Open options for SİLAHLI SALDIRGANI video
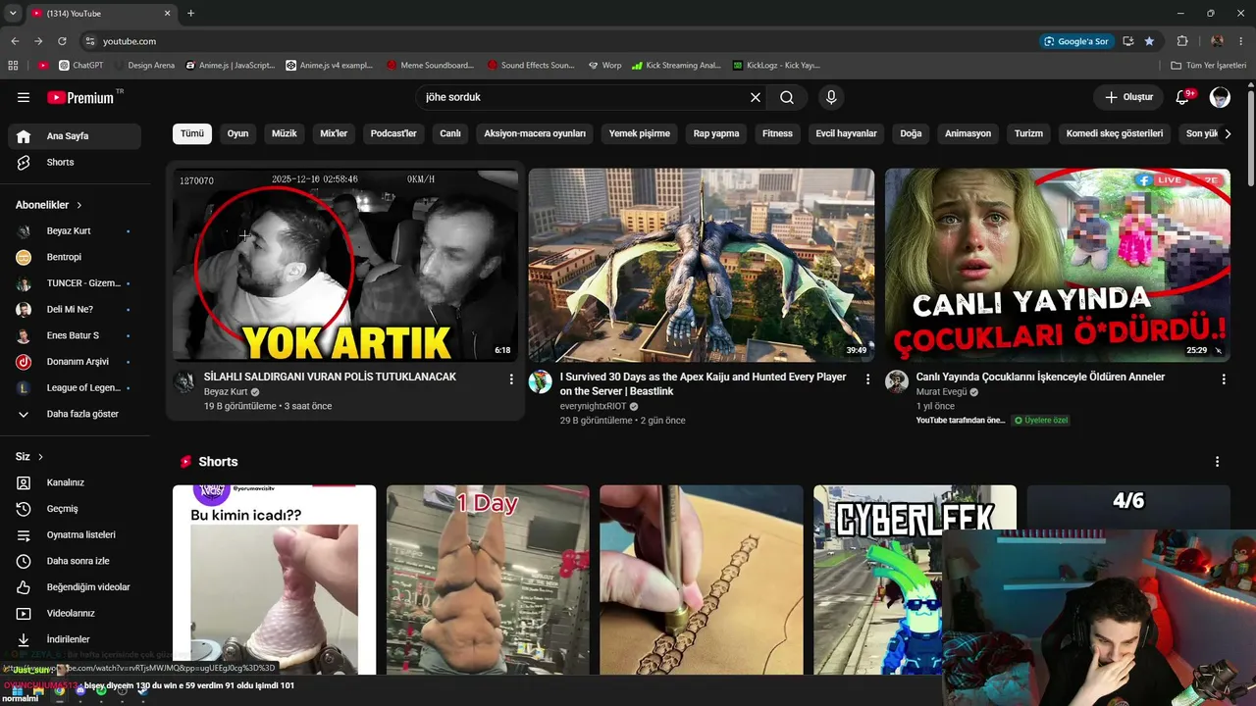This screenshot has height=706, width=1256. pos(511,378)
